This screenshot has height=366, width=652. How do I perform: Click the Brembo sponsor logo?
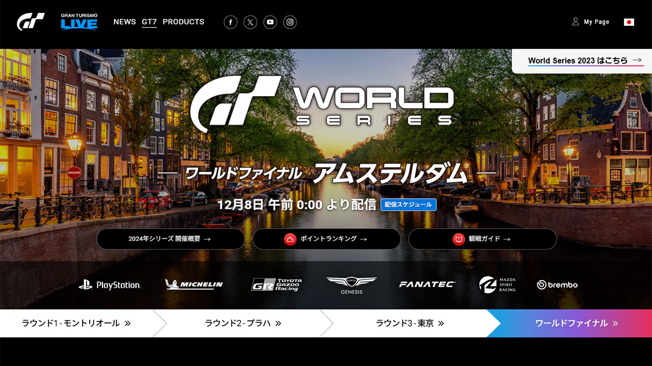(557, 285)
